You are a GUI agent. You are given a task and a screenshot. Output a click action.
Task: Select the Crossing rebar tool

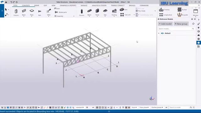pyautogui.click(x=164, y=10)
